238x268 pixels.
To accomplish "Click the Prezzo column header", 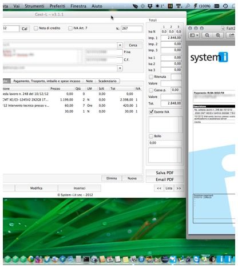I will pyautogui.click(x=61, y=89).
